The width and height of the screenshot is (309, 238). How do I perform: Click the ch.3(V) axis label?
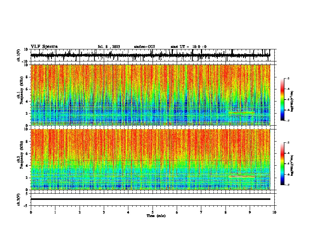[x=19, y=200]
